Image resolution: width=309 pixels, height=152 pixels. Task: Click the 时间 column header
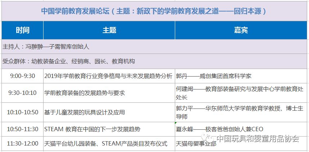coord(22,30)
